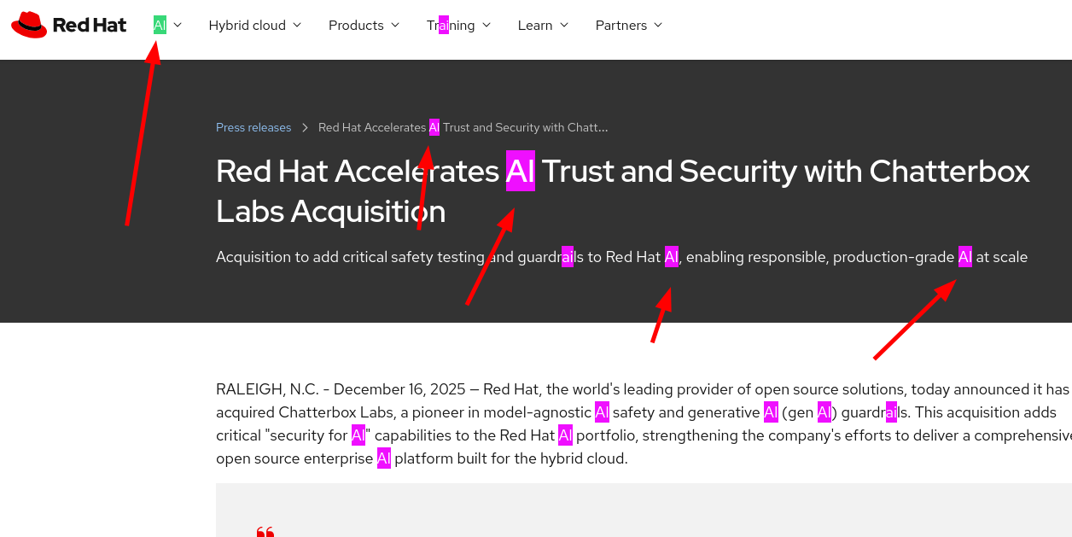
Task: Click the truncated article title breadcrumb
Action: (x=461, y=126)
